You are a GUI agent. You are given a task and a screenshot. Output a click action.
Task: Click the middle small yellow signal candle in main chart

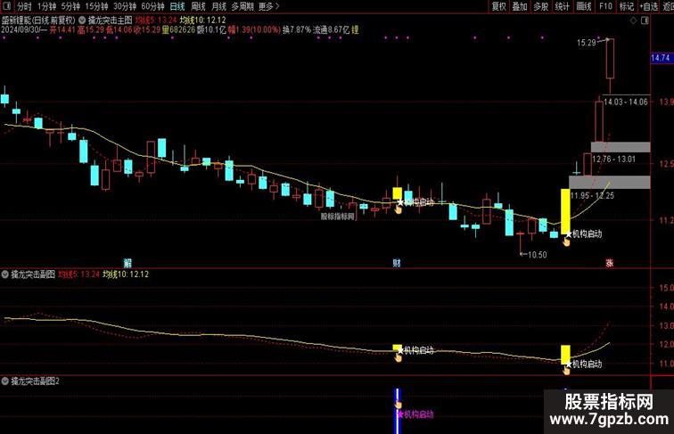(398, 193)
